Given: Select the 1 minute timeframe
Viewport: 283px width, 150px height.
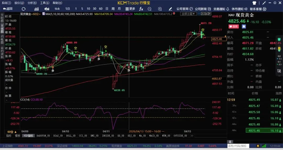Looking at the screenshot, I should (76, 9).
